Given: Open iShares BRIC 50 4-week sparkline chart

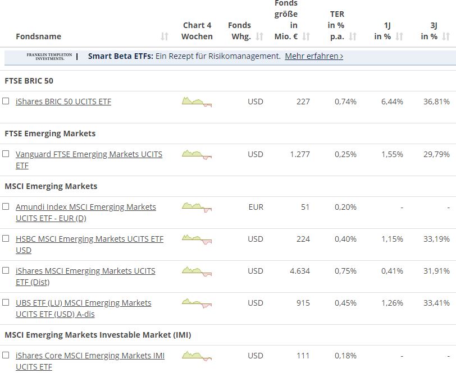Looking at the screenshot, I should 197,102.
